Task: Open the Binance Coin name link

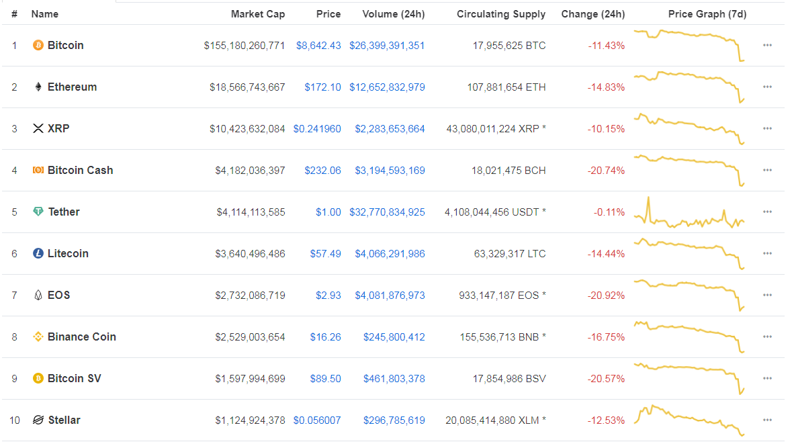Action: [81, 337]
